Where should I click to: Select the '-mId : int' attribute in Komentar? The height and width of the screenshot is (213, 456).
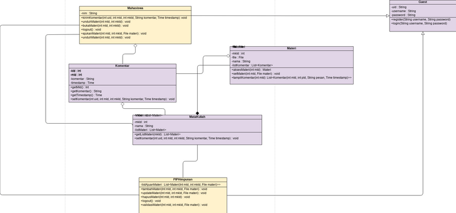[76, 75]
